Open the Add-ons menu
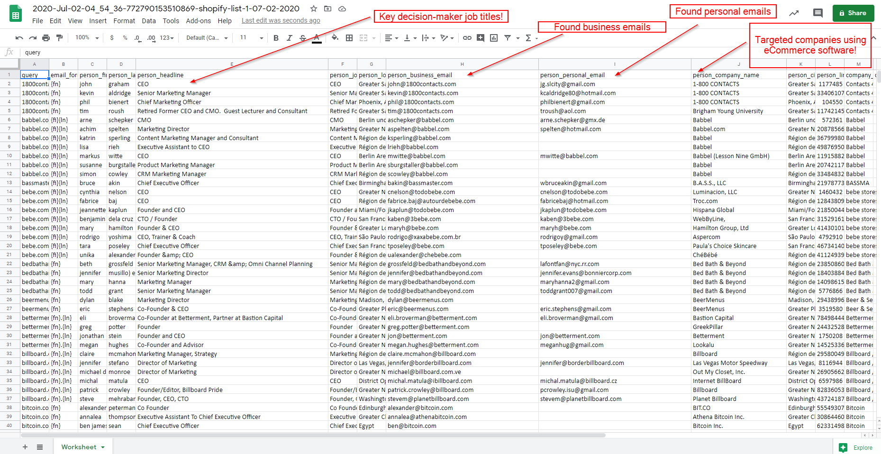The width and height of the screenshot is (881, 454). pyautogui.click(x=198, y=21)
